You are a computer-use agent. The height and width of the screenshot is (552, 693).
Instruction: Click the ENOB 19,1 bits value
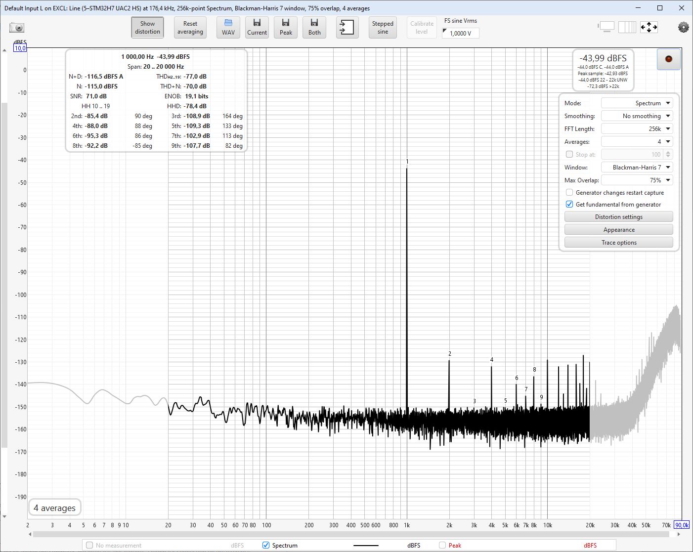197,96
